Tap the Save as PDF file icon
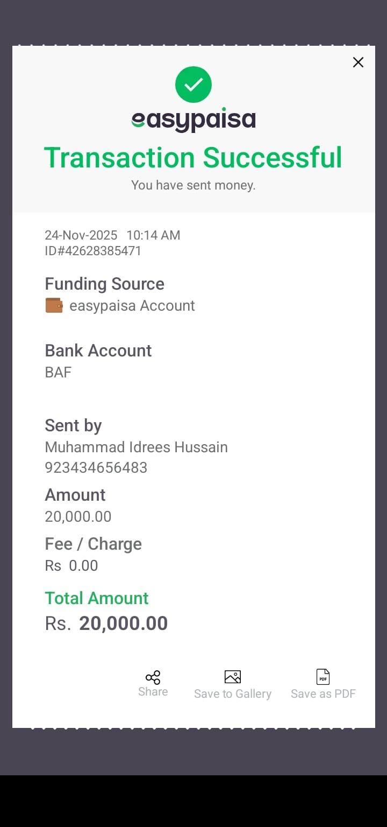Image resolution: width=387 pixels, height=827 pixels. tap(322, 677)
